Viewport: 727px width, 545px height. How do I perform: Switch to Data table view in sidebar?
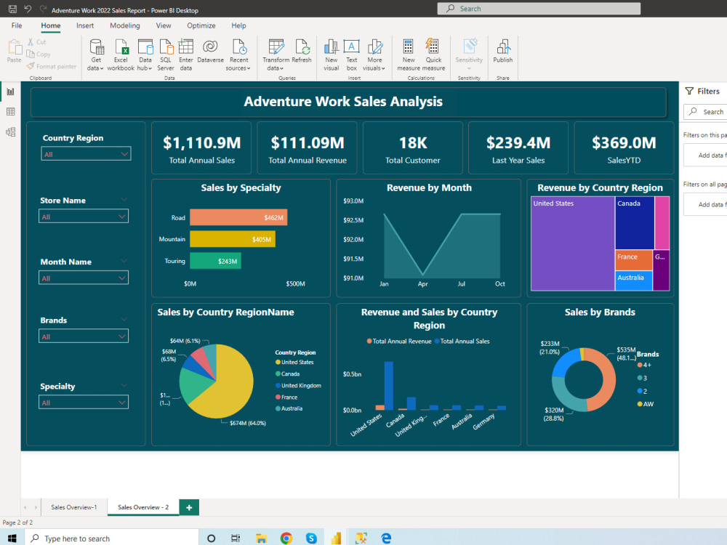point(11,112)
